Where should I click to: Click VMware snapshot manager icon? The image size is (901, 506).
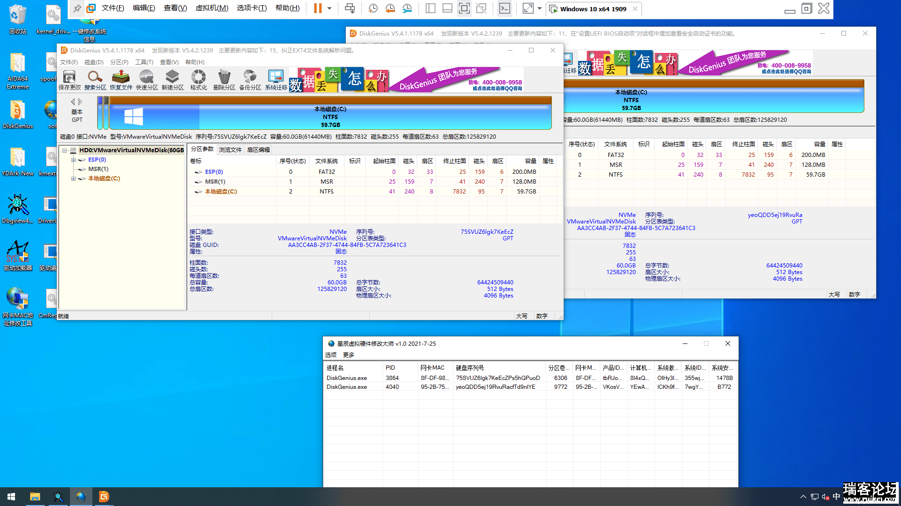coord(407,8)
